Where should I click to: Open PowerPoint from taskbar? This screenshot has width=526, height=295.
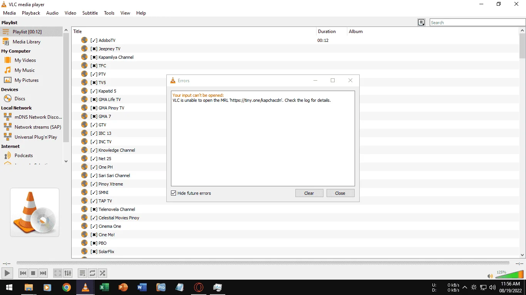[123, 287]
